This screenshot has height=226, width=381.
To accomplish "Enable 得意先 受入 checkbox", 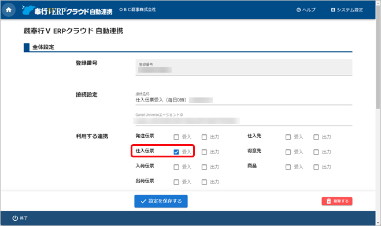I will click(x=288, y=152).
